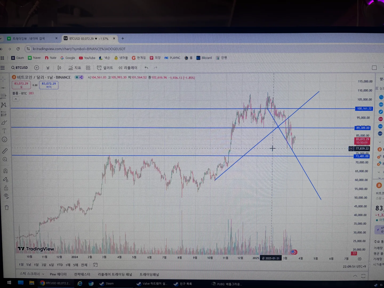This screenshot has width=384, height=288.
Task: Remove drawings with the trash icon
Action: click(7, 207)
